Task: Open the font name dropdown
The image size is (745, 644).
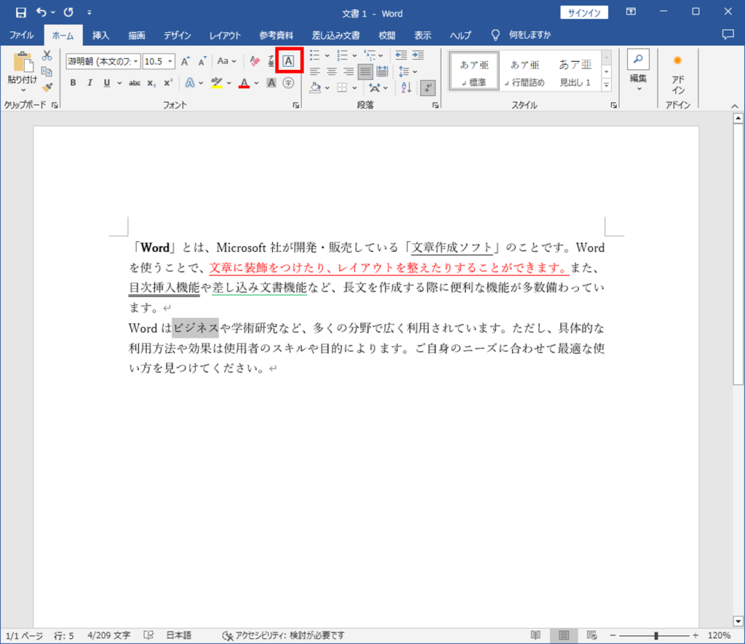Action: [135, 61]
